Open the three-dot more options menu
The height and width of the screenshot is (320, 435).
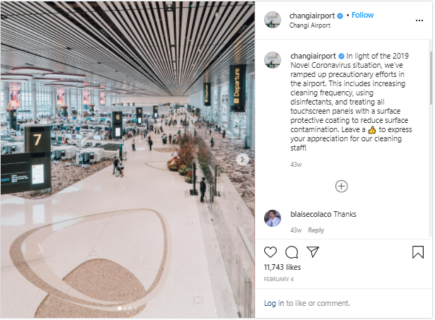pos(419,20)
